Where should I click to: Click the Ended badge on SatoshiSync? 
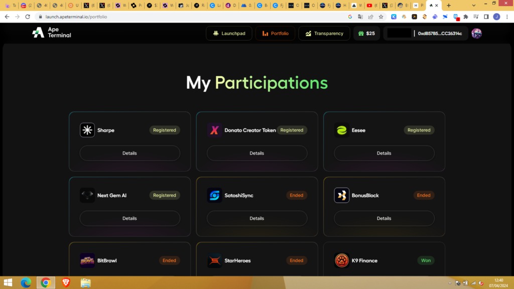click(296, 195)
